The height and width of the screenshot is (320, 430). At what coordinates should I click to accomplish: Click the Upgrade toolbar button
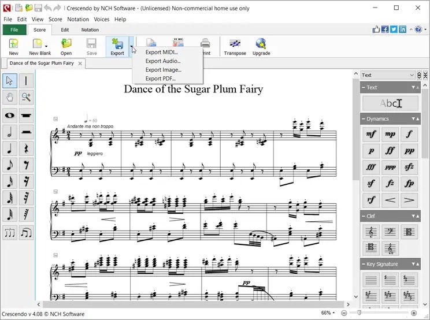261,47
